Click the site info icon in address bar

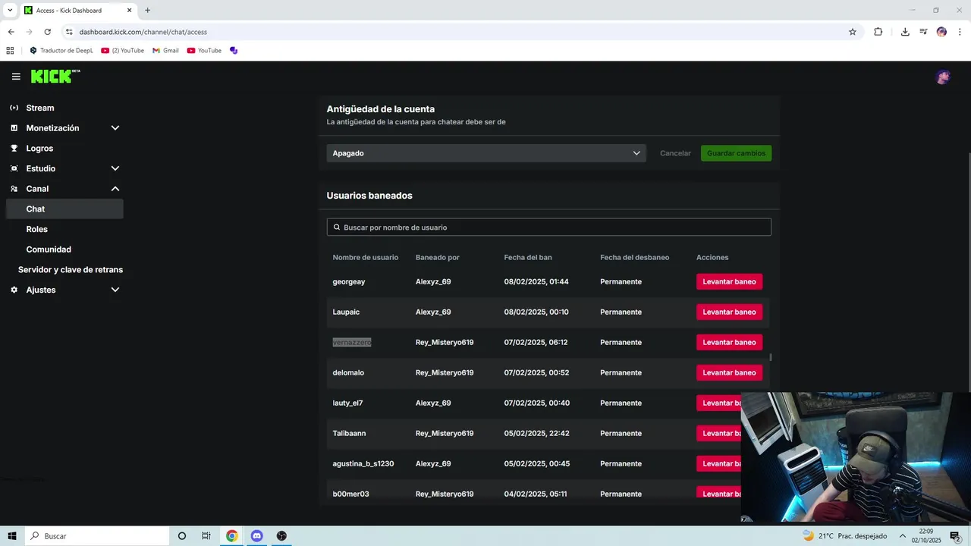69,32
